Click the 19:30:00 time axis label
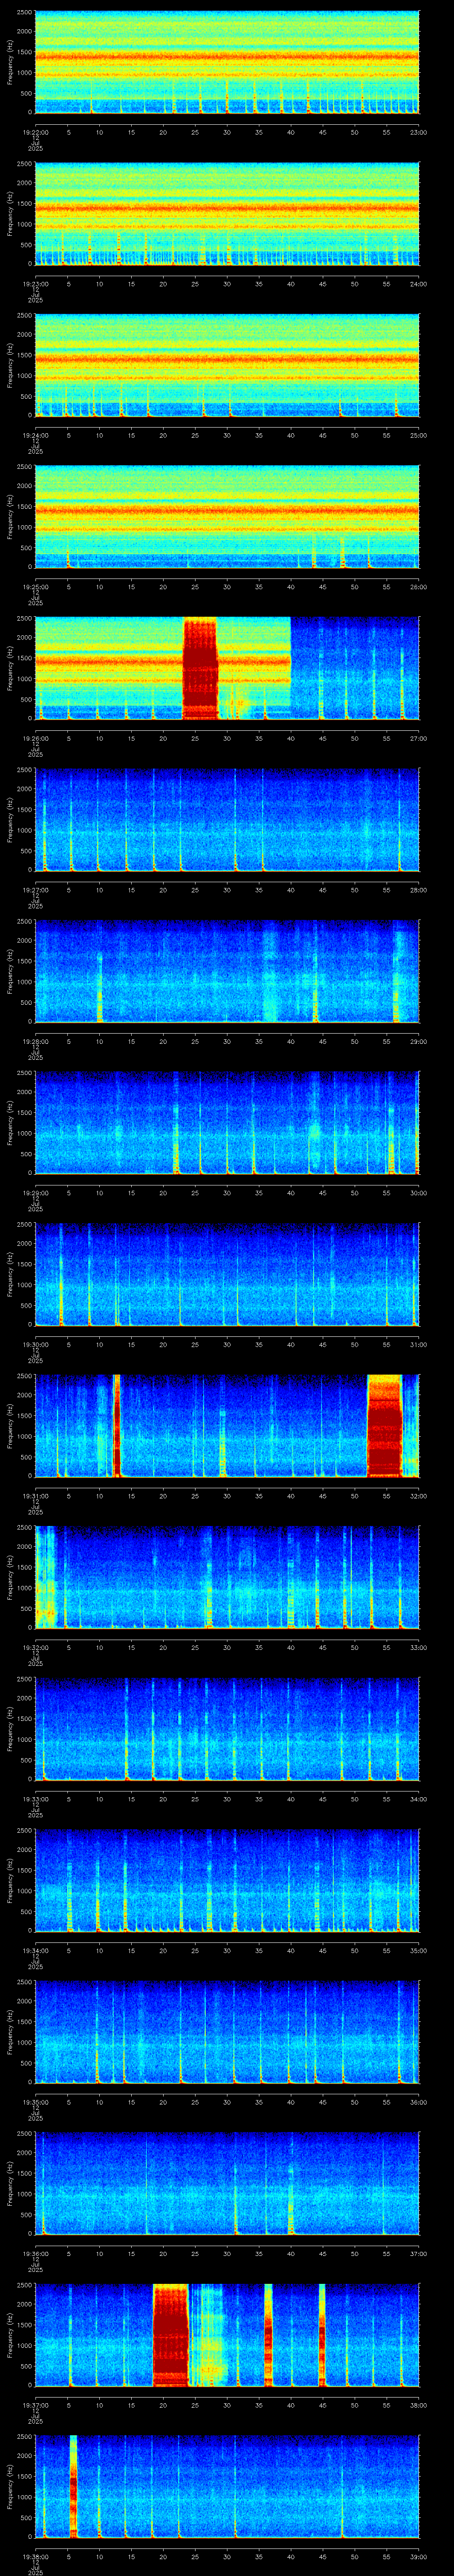Screen dimensions: 454x2576 35,1344
